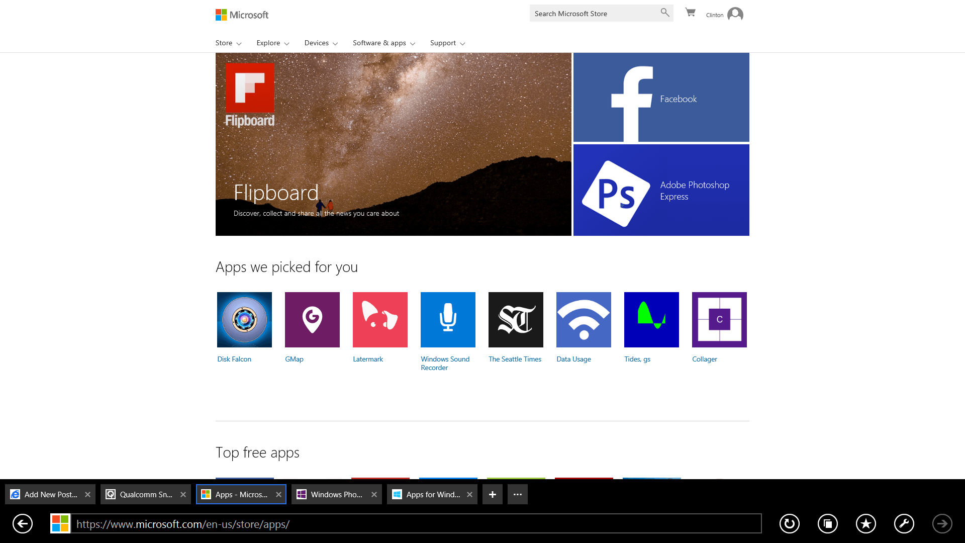Open the Data Usage text link

tap(573, 359)
